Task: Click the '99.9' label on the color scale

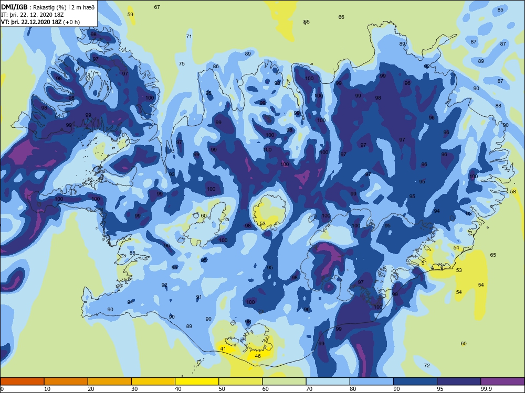Action: click(x=486, y=389)
